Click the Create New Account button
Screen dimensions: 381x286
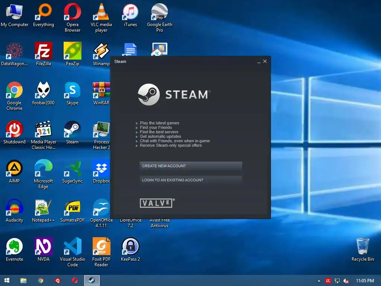pos(191,166)
